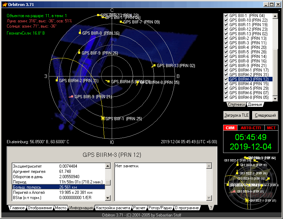Select GPS BIIR-5 (PRN 28) list entry
This screenshot has width=283, height=219.
coord(248,52)
